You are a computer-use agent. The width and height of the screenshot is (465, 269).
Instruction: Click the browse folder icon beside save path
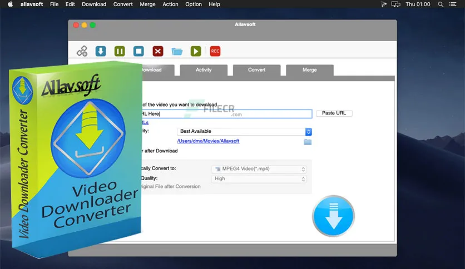(308, 142)
